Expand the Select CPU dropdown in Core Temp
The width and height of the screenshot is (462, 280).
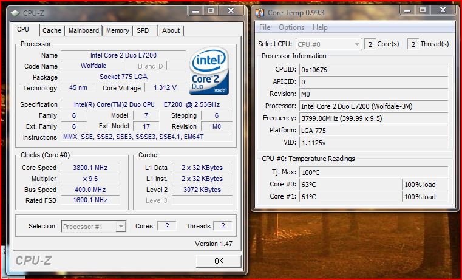pyautogui.click(x=329, y=44)
